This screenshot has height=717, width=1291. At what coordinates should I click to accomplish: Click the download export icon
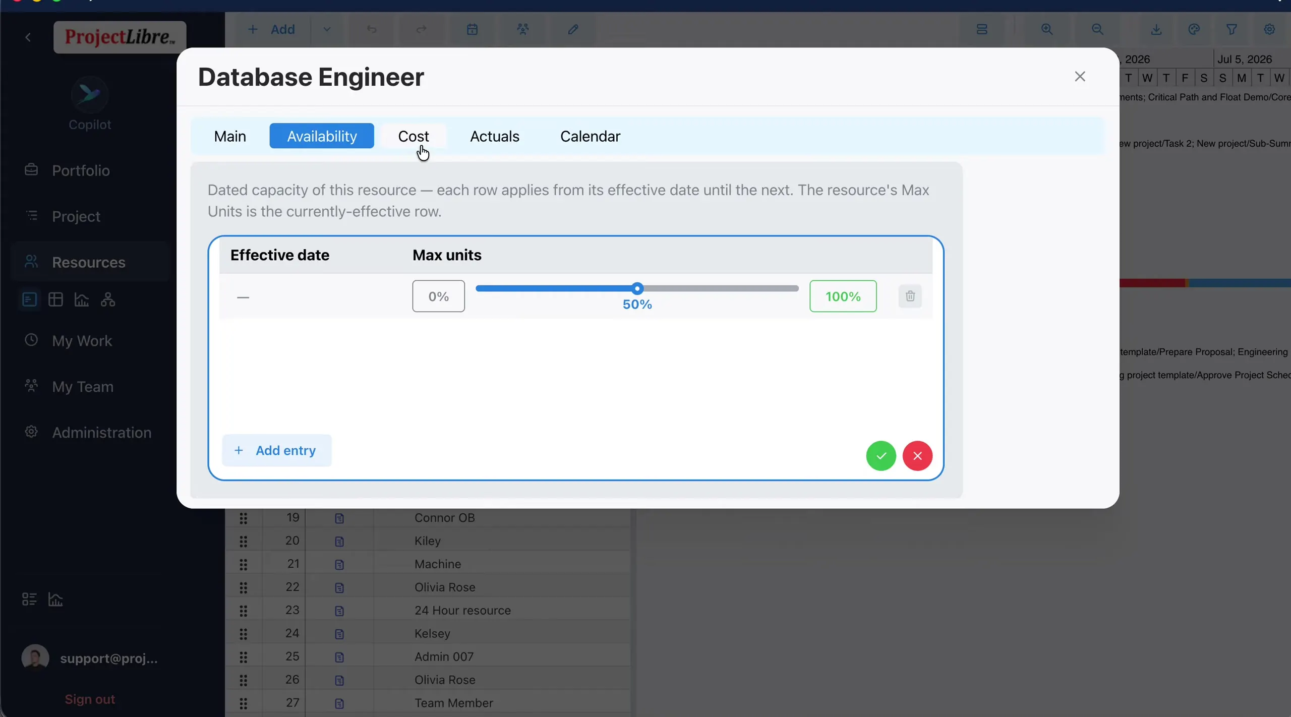[x=1156, y=29]
